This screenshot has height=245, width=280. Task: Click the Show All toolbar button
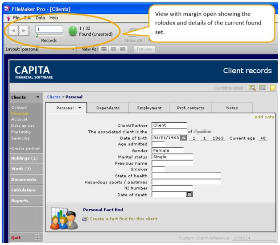(133, 36)
